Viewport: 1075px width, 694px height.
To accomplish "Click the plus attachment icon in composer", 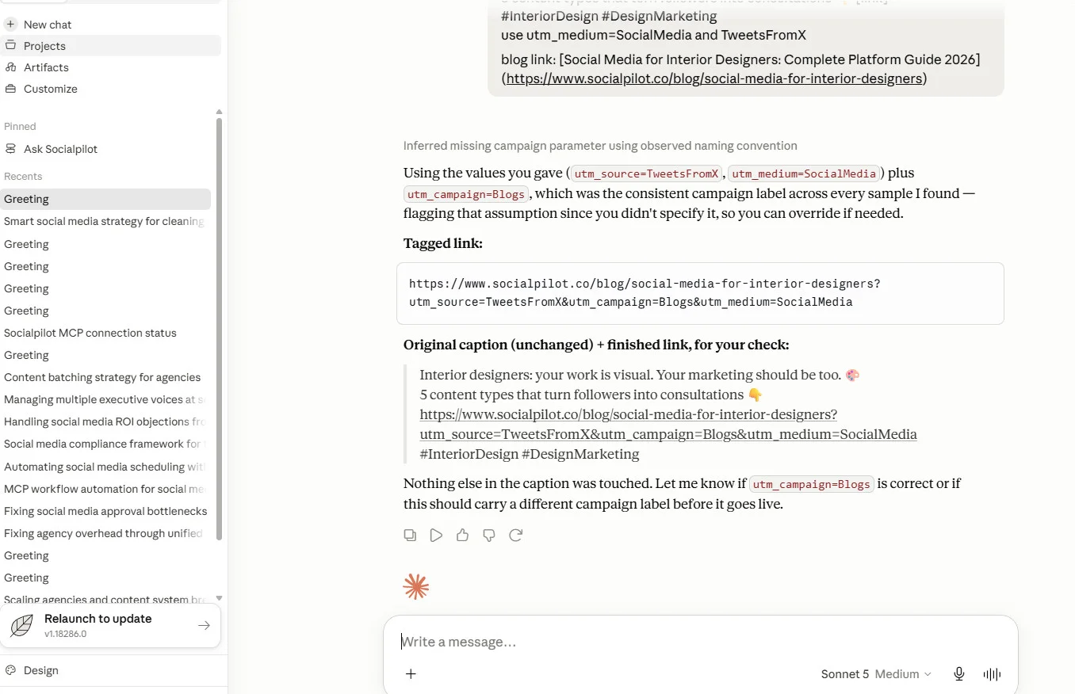I will (x=411, y=674).
